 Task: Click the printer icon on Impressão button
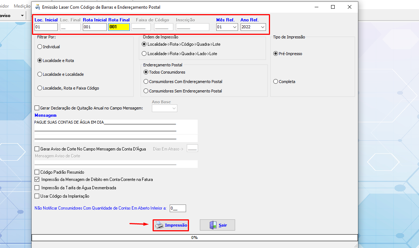click(160, 225)
